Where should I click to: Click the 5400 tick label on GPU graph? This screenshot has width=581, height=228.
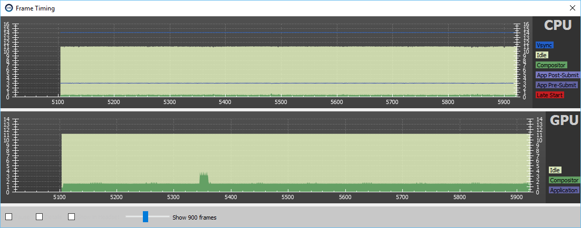coord(231,198)
